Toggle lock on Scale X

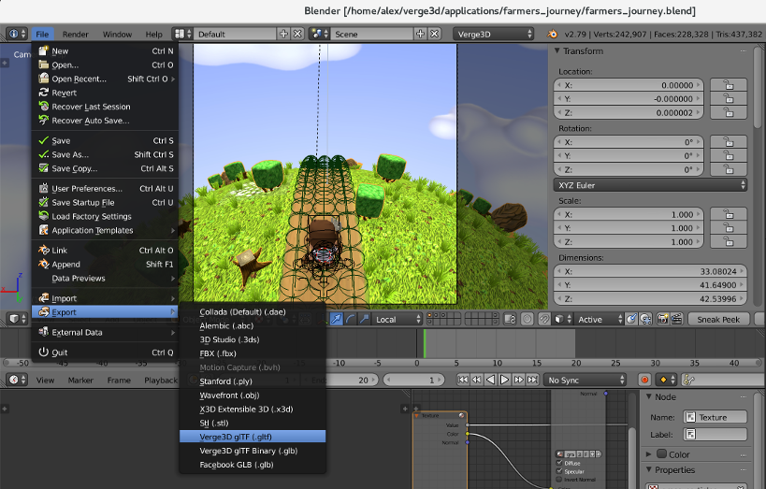729,214
